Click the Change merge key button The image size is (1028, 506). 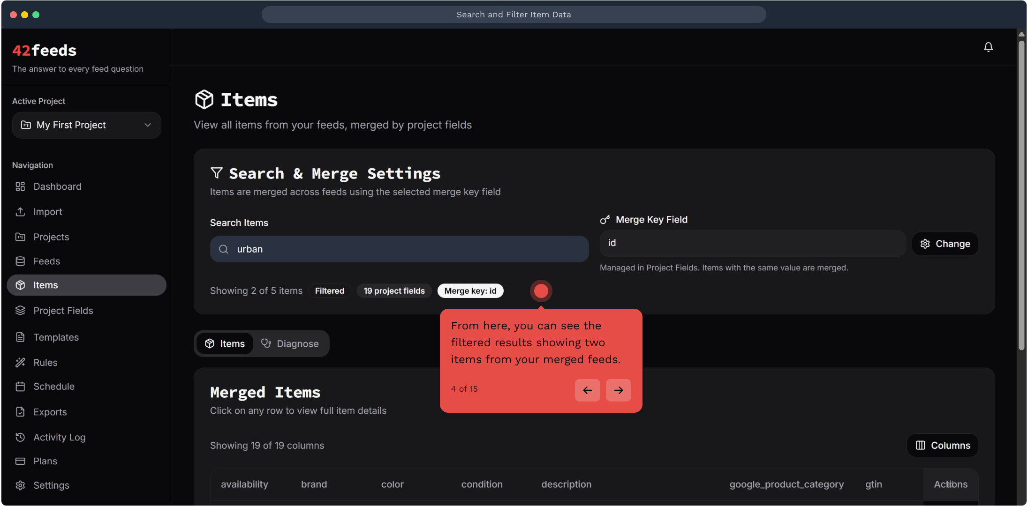click(945, 244)
